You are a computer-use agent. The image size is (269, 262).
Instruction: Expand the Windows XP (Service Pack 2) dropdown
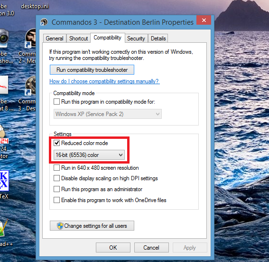coord(108,114)
